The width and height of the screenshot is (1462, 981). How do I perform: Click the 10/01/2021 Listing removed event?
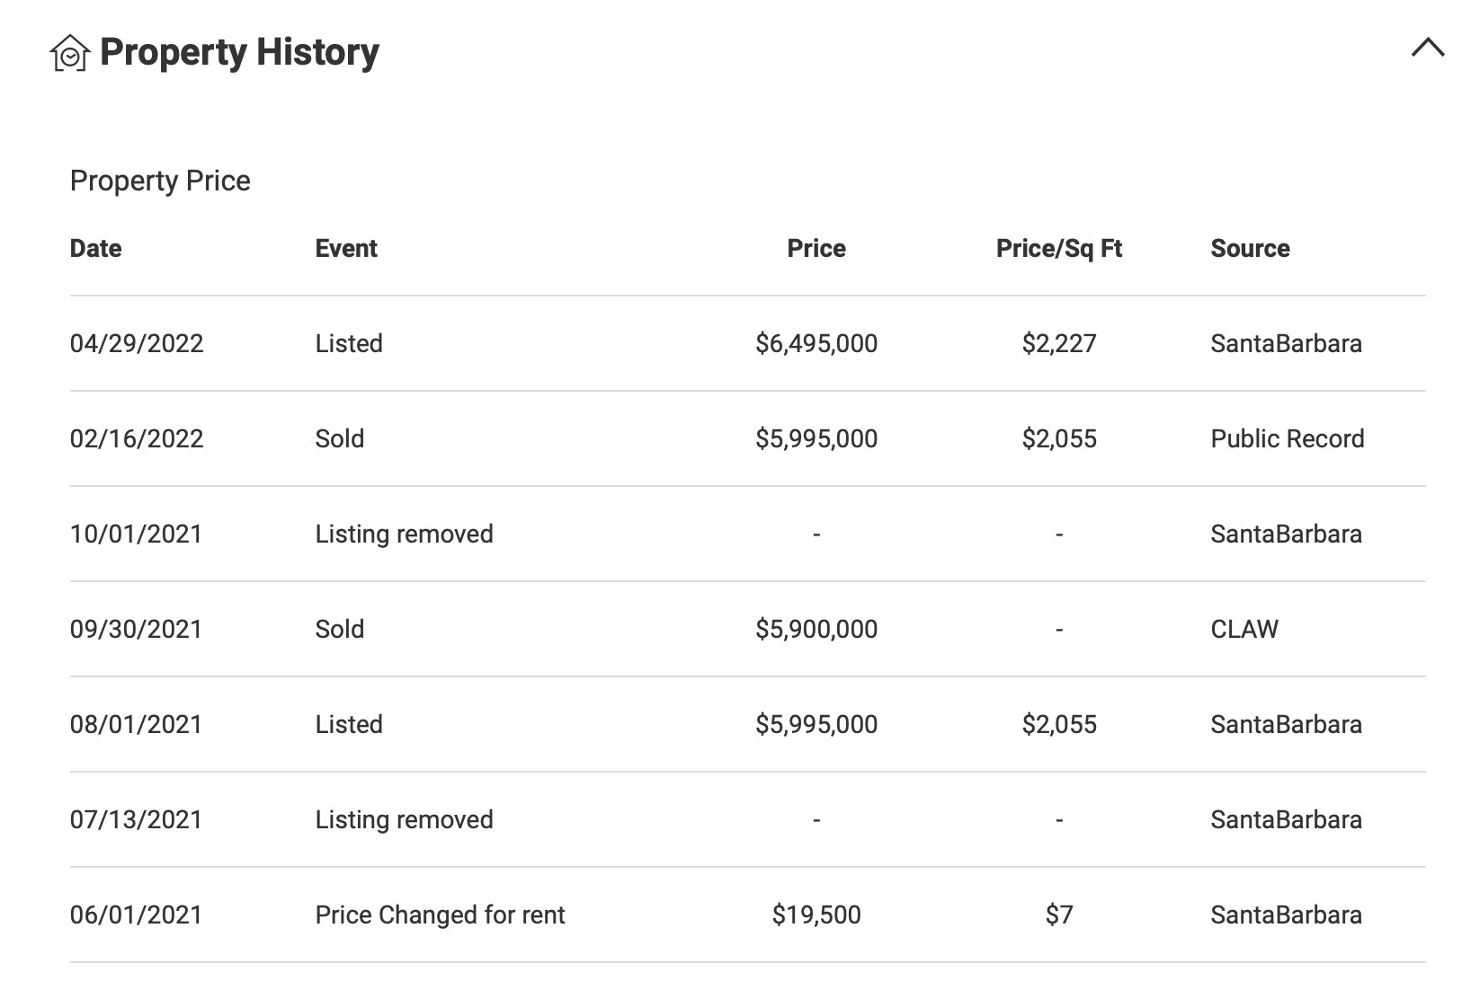click(404, 535)
